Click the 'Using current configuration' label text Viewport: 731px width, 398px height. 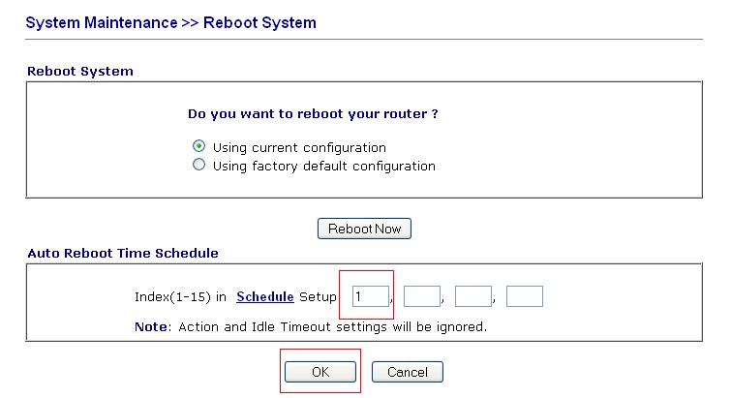[x=299, y=147]
